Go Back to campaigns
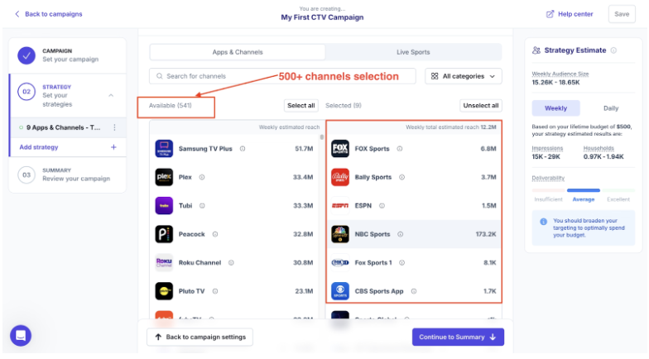The image size is (649, 359). coord(48,14)
